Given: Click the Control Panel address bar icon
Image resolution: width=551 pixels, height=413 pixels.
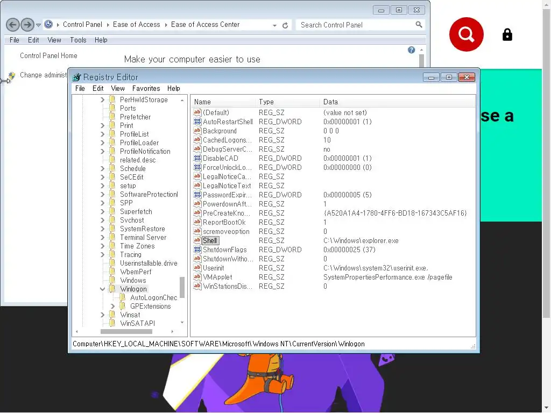Looking at the screenshot, I should coord(48,24).
